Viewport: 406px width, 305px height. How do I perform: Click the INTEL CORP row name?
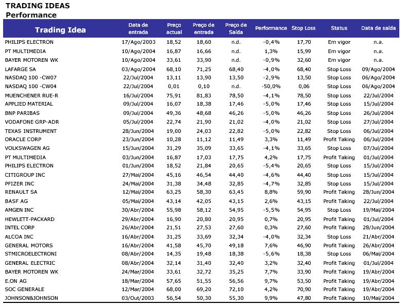point(20,228)
